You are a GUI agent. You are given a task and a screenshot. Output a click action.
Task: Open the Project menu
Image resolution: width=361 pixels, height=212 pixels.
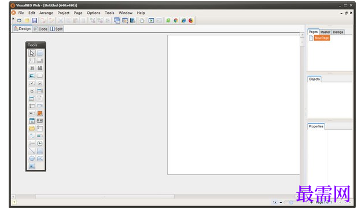[63, 13]
